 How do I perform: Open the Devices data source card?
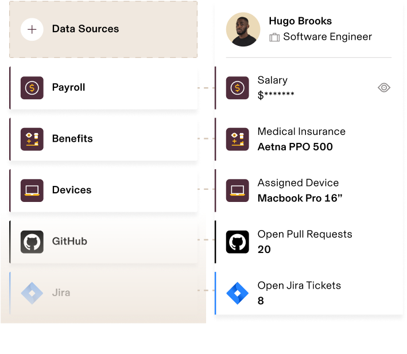[x=103, y=190]
